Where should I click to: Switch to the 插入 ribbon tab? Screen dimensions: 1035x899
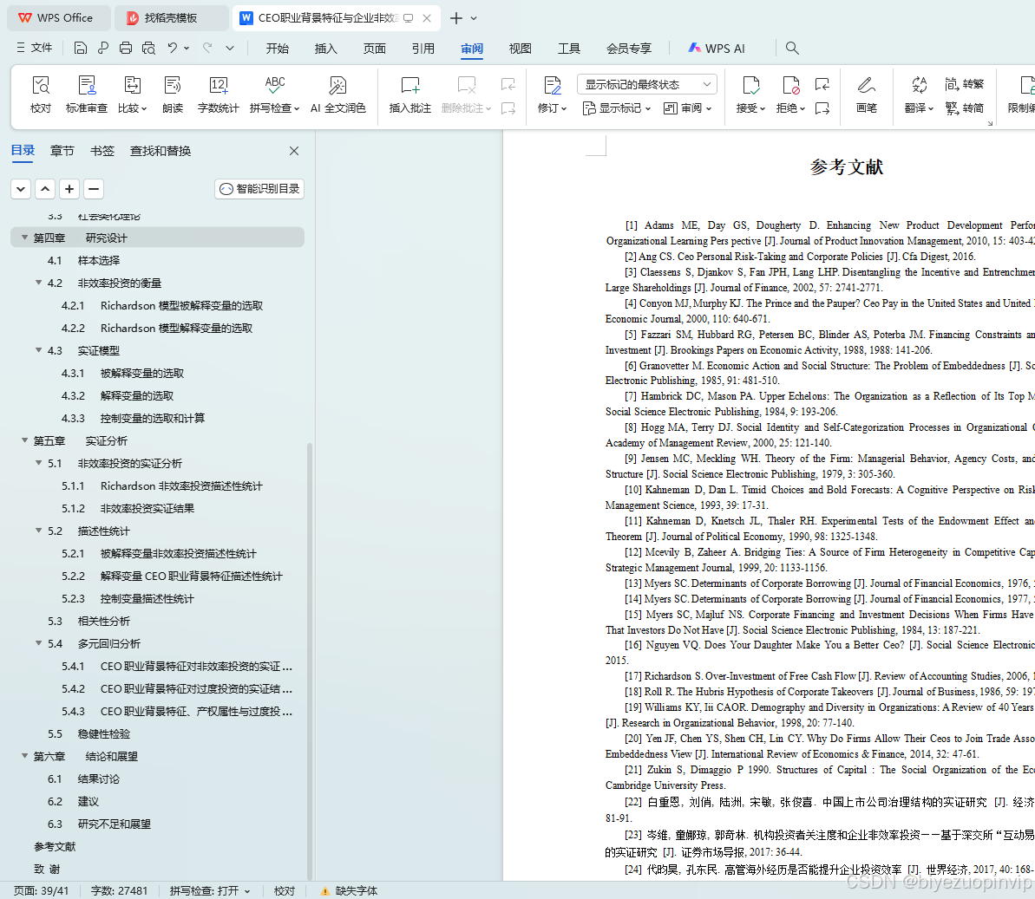pos(325,49)
